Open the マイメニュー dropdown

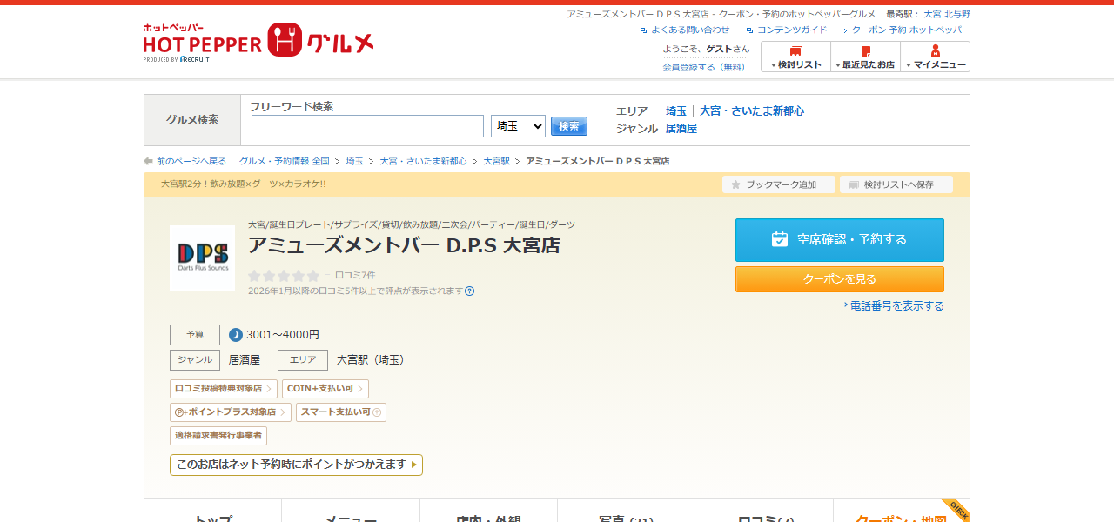click(935, 57)
